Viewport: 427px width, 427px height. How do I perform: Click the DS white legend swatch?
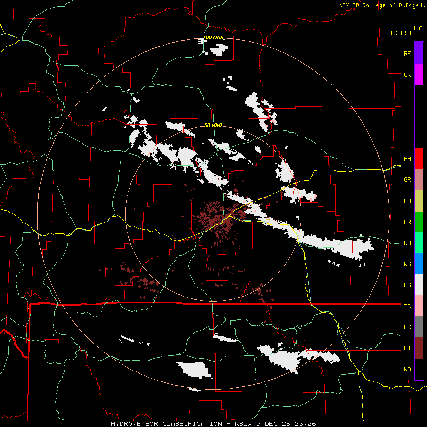419,285
